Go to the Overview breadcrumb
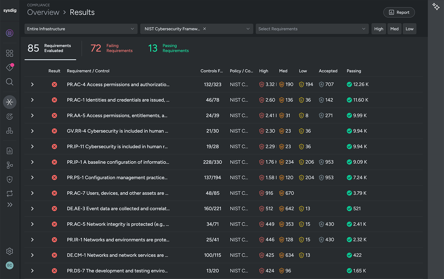Viewport: 444px width, 279px height. [43, 12]
